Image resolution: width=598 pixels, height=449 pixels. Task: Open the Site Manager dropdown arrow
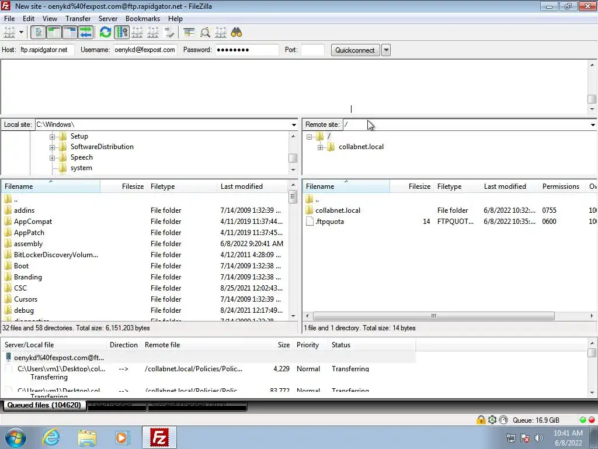click(22, 33)
